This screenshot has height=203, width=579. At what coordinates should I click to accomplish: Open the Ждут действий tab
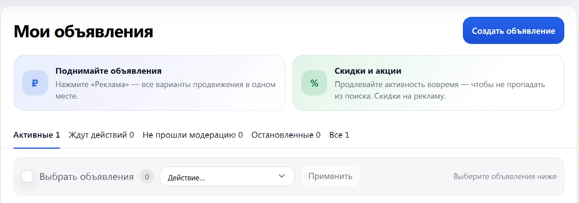tap(101, 135)
